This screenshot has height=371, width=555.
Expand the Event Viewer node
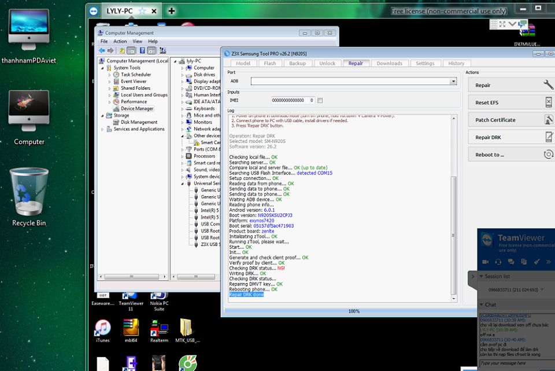pos(109,82)
